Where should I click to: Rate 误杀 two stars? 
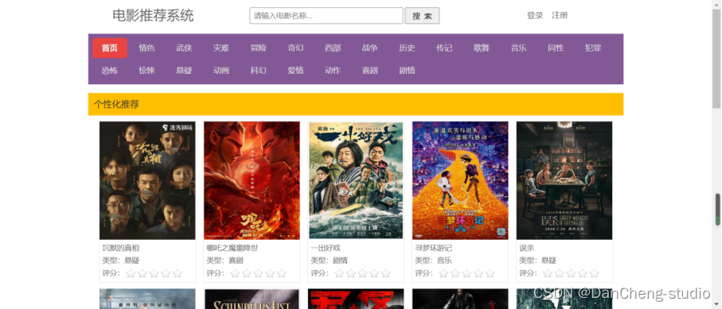point(560,273)
